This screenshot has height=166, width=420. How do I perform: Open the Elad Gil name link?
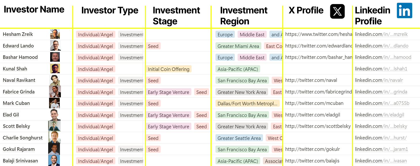pyautogui.click(x=11, y=115)
